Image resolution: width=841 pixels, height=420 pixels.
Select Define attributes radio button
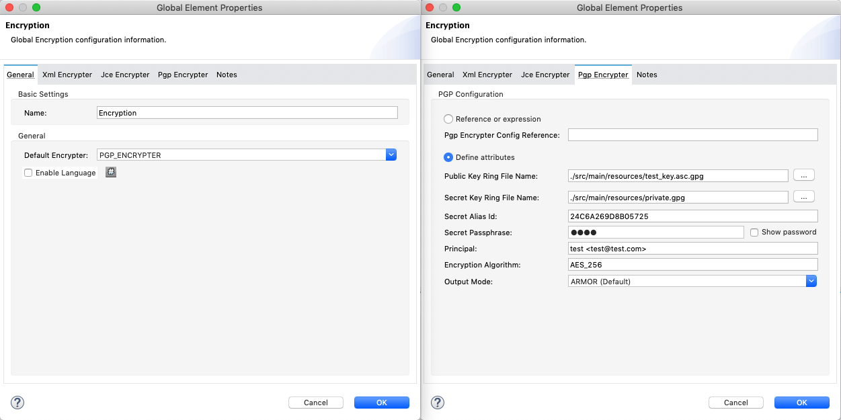[448, 157]
